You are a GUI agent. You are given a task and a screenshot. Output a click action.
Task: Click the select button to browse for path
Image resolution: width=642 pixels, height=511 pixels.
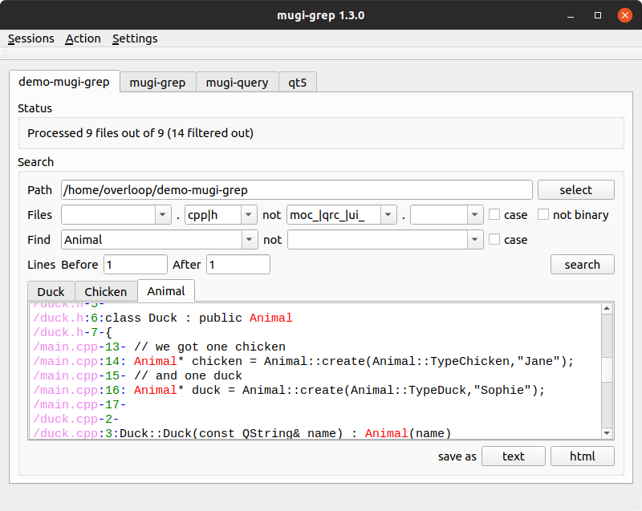click(x=575, y=189)
